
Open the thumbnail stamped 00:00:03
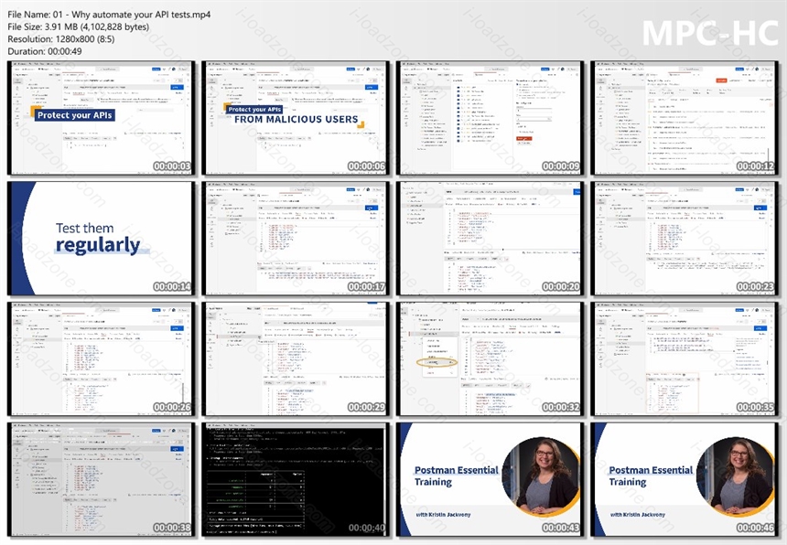coord(102,118)
